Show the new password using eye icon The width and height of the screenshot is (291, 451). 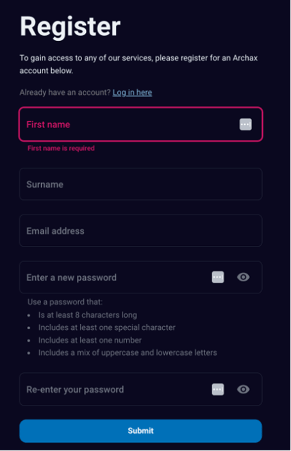243,277
